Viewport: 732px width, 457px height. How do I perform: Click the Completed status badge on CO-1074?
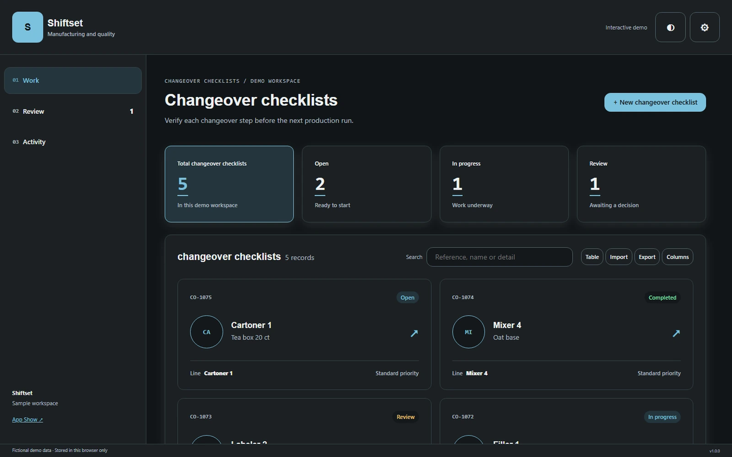662,298
